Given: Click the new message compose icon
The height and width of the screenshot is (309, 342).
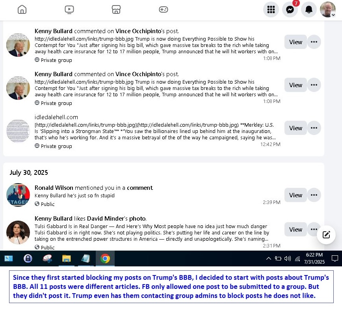Looking at the screenshot, I should 326,235.
